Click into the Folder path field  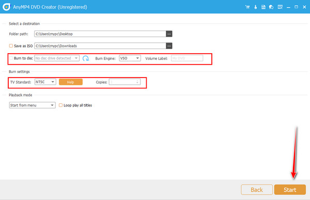pyautogui.click(x=100, y=34)
